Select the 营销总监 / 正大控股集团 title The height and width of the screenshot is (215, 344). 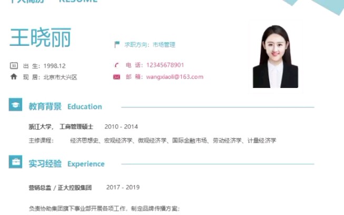pyautogui.click(x=60, y=188)
